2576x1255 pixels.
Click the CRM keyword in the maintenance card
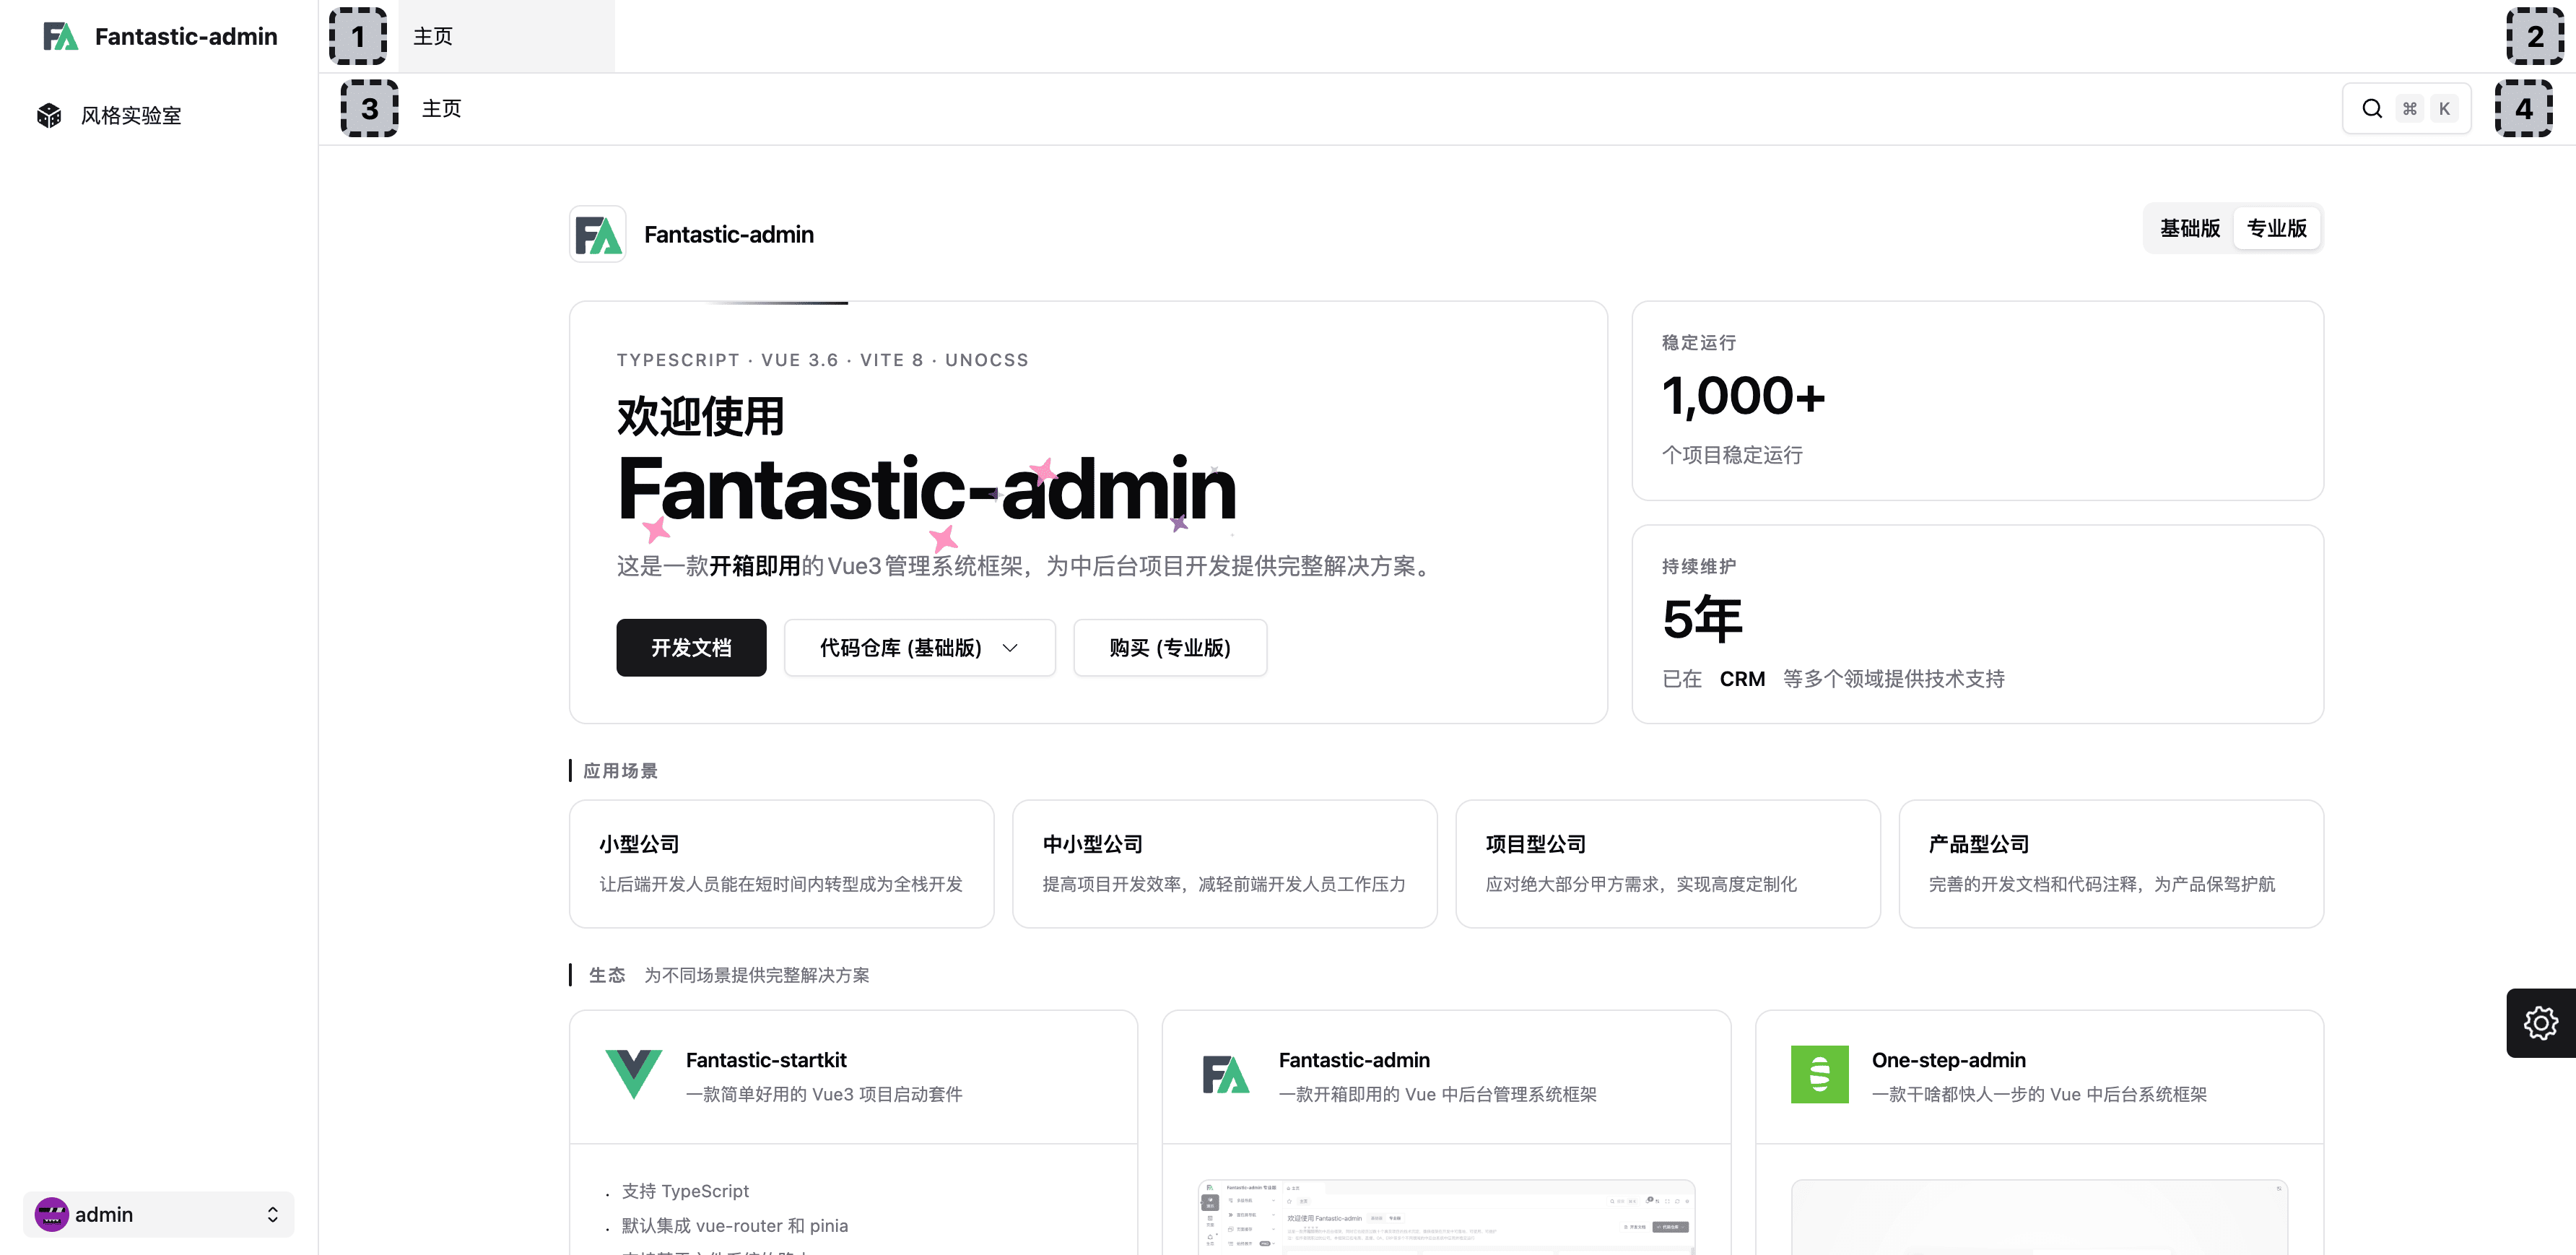point(1742,679)
